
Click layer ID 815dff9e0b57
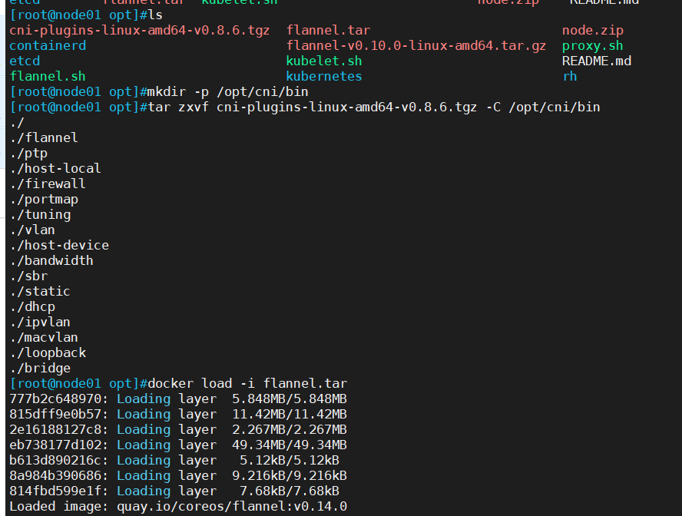point(55,415)
